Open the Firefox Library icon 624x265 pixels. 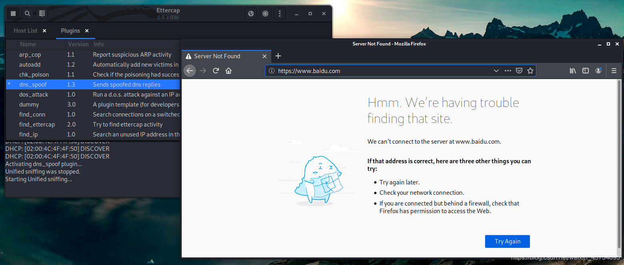pos(573,71)
